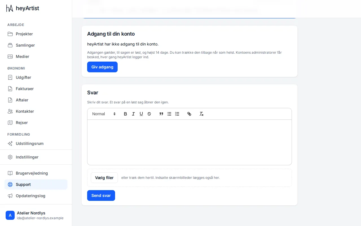
Task: Insert a blockquote in the reply
Action: click(x=161, y=114)
